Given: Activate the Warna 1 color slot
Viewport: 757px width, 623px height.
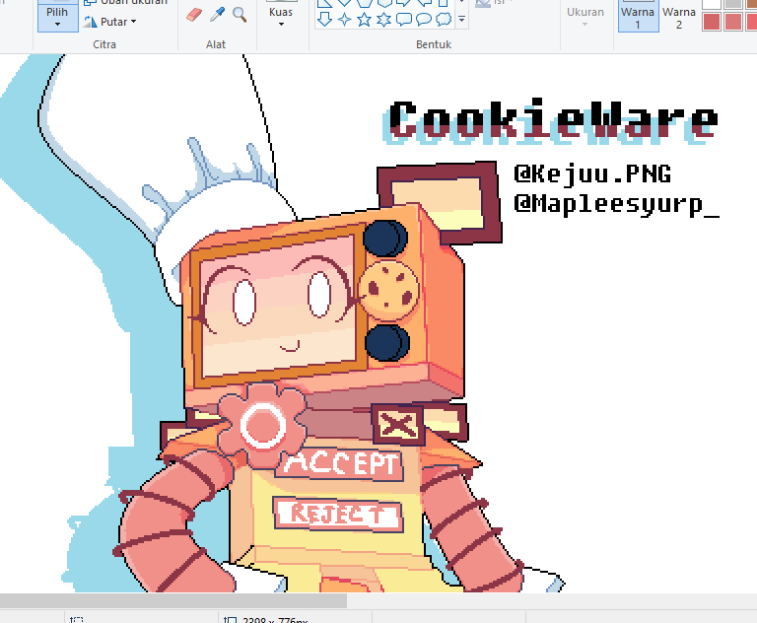Looking at the screenshot, I should click(638, 16).
